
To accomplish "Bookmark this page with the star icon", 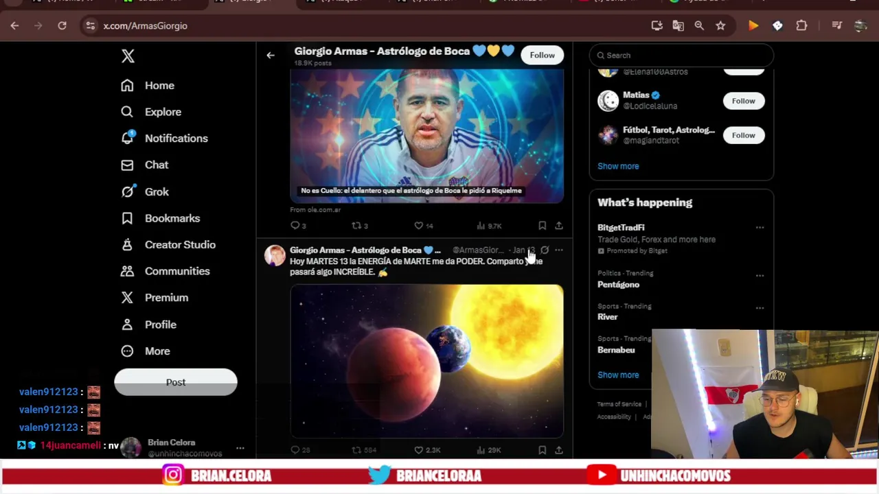I will [720, 26].
